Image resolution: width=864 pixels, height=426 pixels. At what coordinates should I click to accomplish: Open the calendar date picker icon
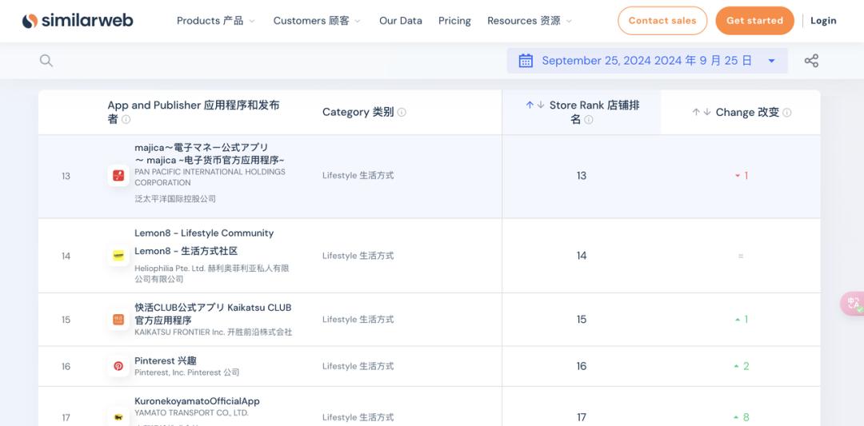[526, 61]
